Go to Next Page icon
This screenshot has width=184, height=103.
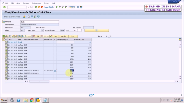click(x=63, y=7)
